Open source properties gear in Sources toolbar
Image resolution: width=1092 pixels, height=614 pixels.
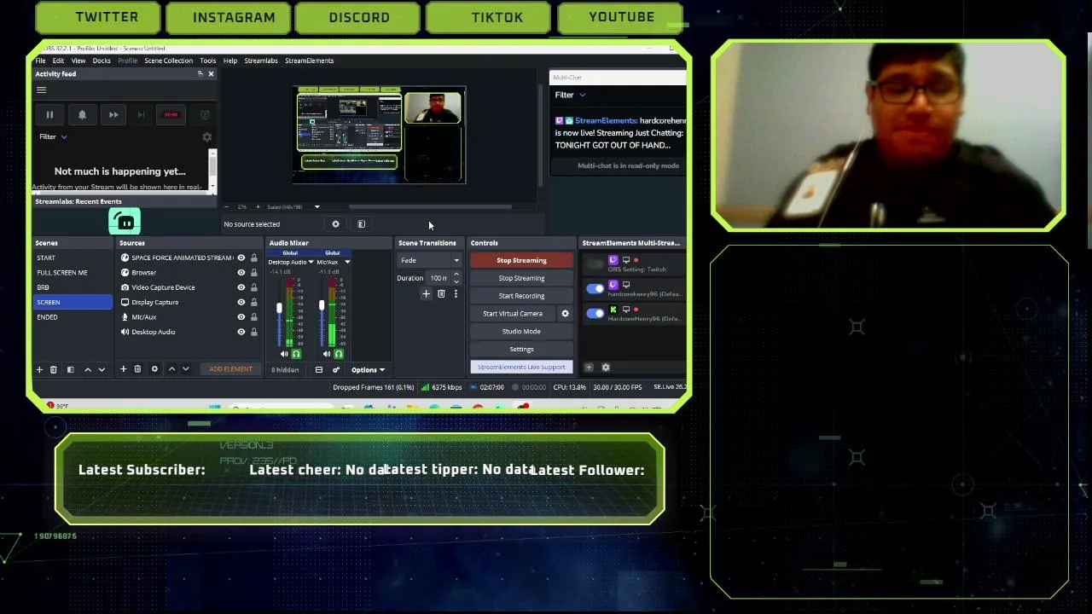[x=154, y=369]
